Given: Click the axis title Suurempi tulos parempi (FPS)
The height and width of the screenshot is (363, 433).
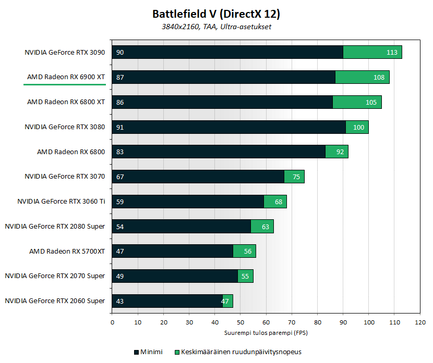Looking at the screenshot, I should (x=266, y=333).
